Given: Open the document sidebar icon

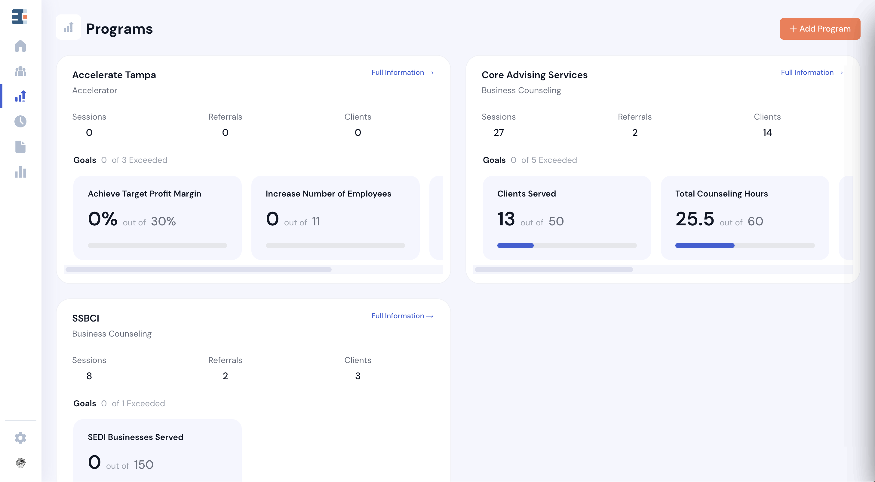Looking at the screenshot, I should (x=20, y=147).
